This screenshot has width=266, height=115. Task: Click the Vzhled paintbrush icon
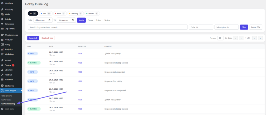pyautogui.click(x=2, y=60)
